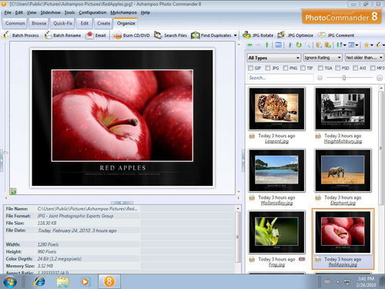The image size is (385, 289).
Task: Open the All Types dropdown
Action: point(273,58)
